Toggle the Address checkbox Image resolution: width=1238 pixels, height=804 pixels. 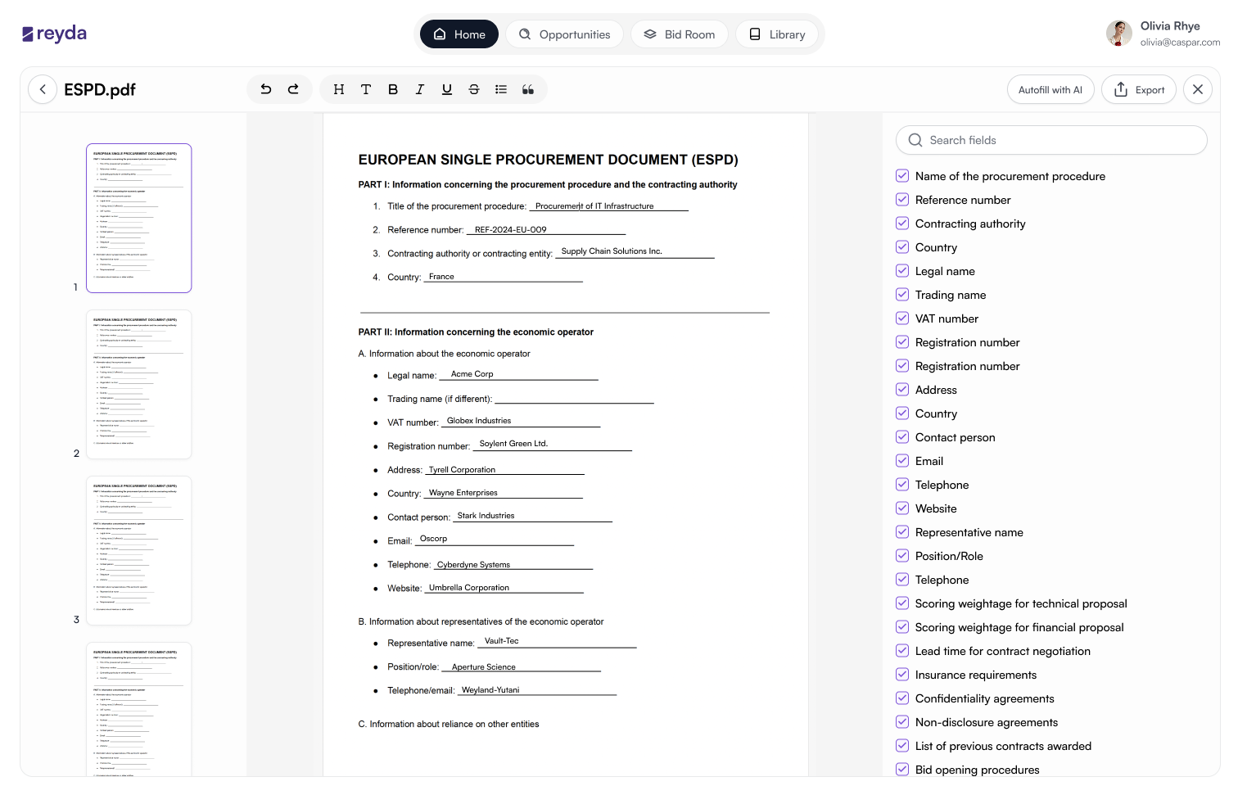click(x=902, y=390)
